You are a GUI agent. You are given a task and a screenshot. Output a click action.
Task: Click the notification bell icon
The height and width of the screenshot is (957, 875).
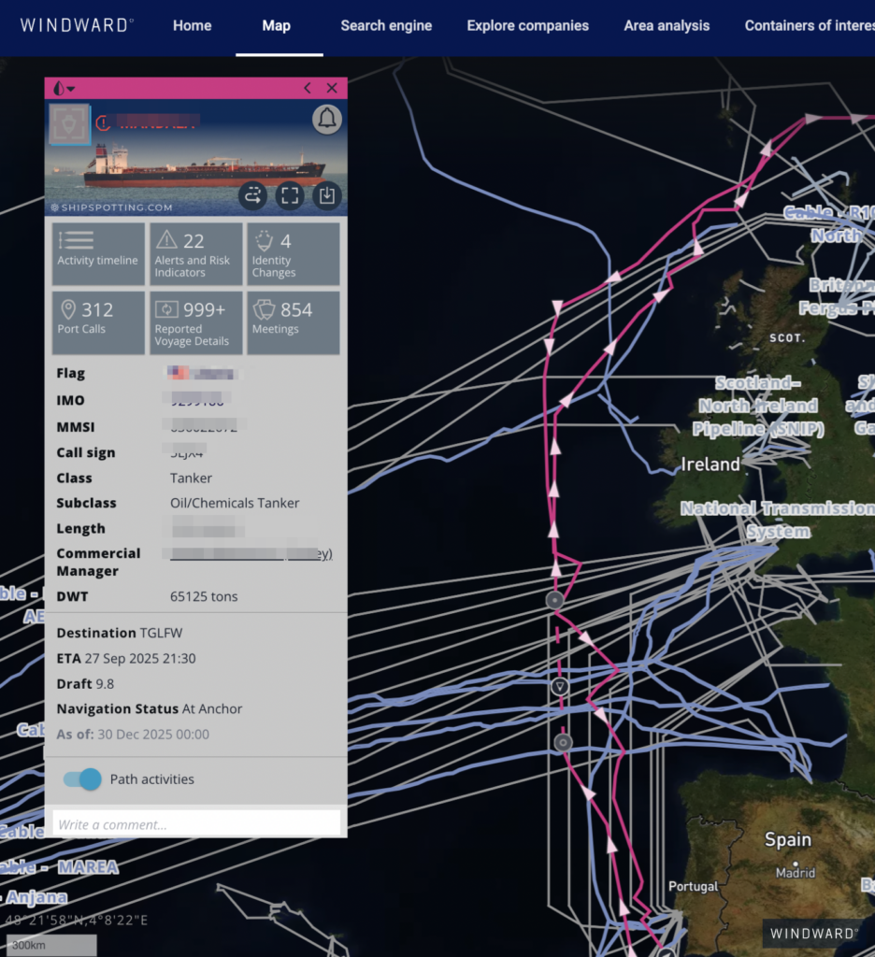326,119
